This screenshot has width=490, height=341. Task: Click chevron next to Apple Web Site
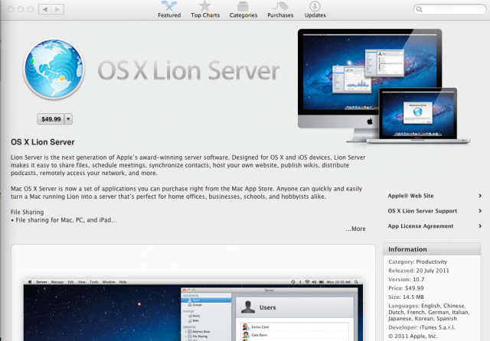[480, 196]
